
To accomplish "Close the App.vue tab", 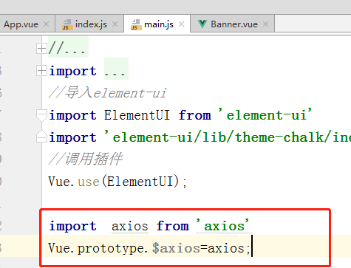I will click(x=46, y=24).
